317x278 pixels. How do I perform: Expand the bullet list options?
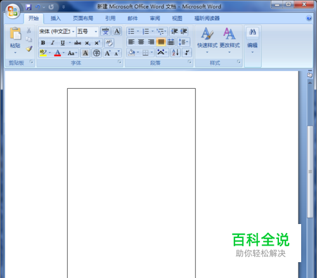pos(138,32)
